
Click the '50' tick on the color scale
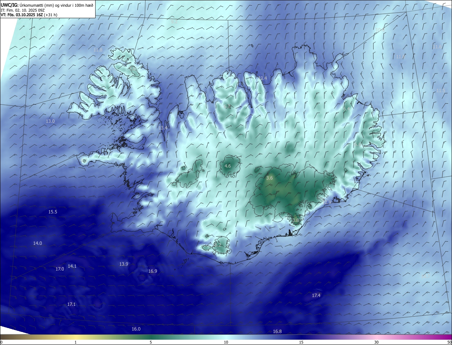coord(449,343)
